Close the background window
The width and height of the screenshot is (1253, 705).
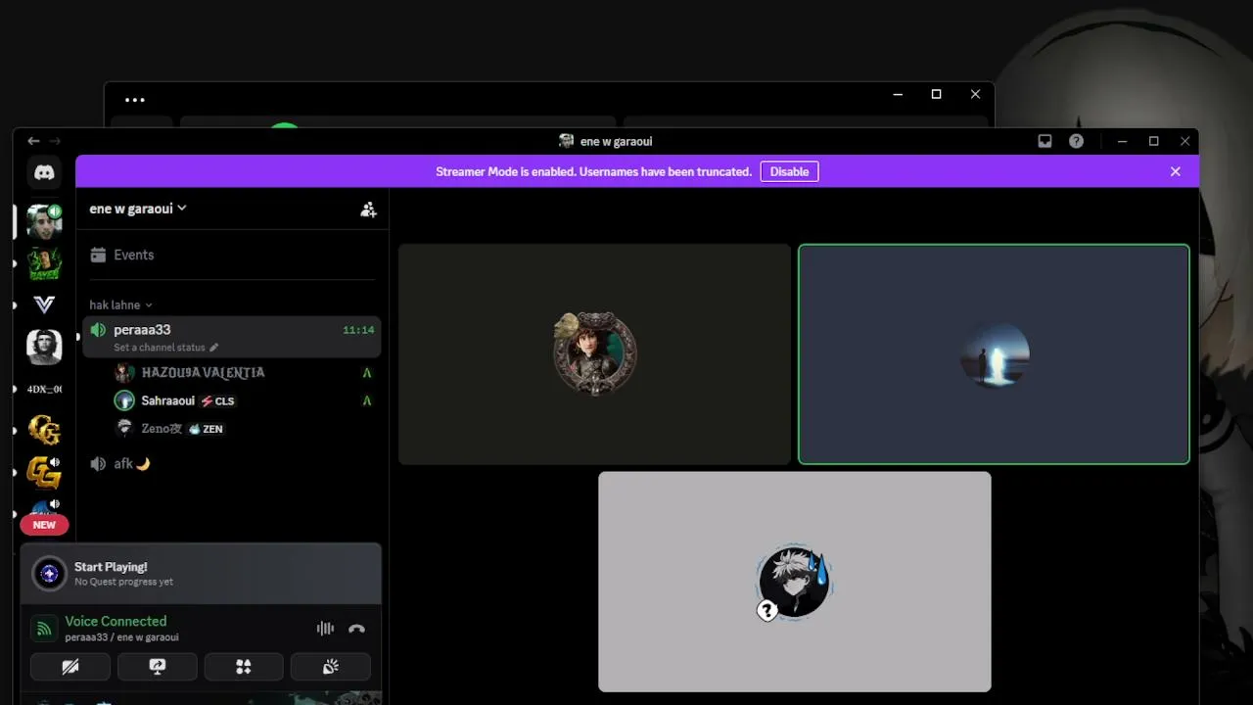[x=975, y=94]
